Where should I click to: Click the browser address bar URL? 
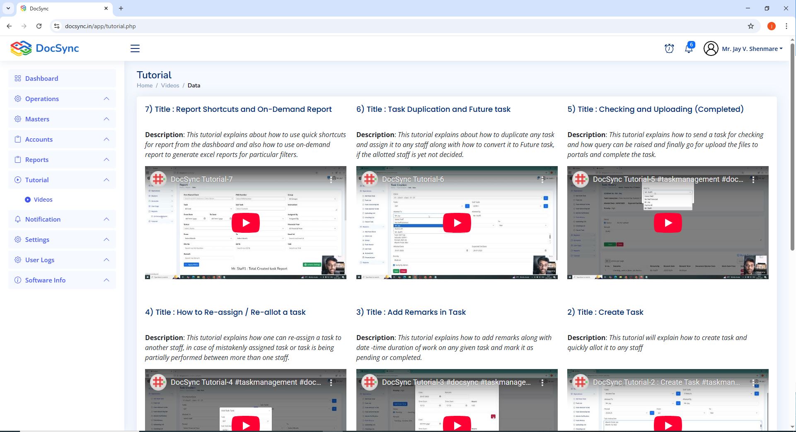click(x=100, y=26)
